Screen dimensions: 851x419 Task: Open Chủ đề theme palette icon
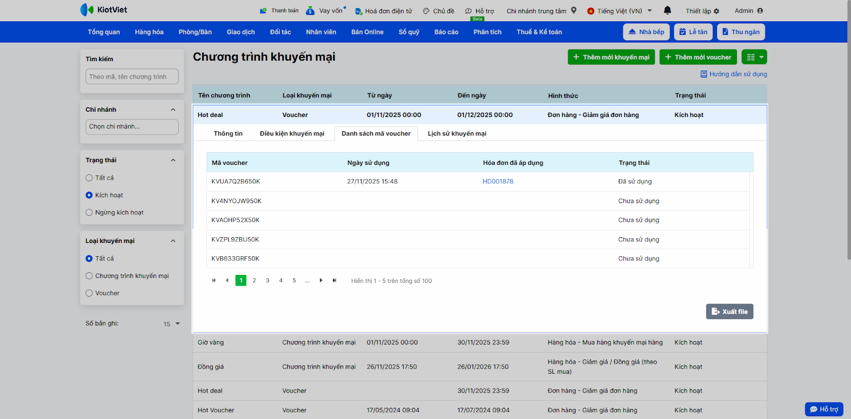[x=426, y=11]
